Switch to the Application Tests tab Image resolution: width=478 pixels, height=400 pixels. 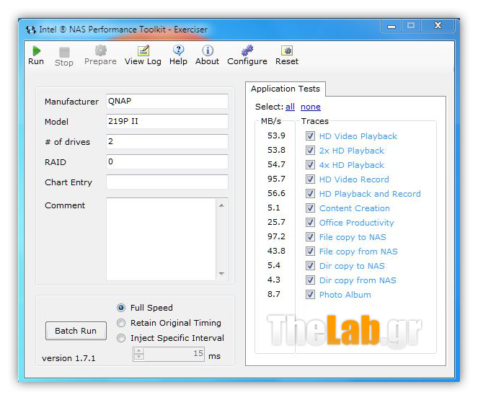pos(286,89)
